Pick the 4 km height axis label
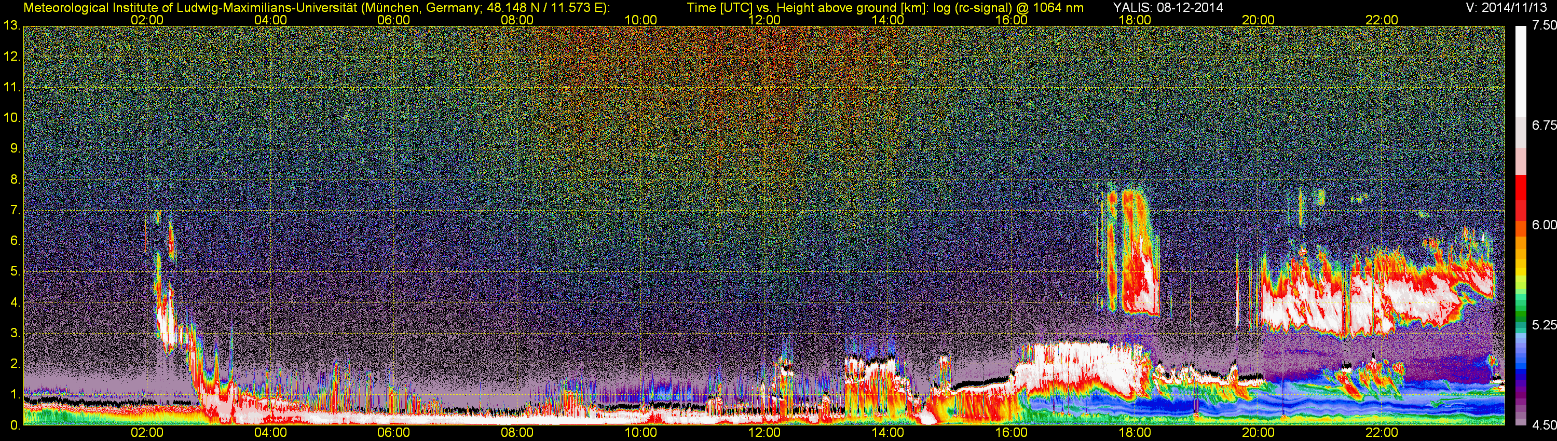The image size is (1557, 441). pyautogui.click(x=15, y=302)
